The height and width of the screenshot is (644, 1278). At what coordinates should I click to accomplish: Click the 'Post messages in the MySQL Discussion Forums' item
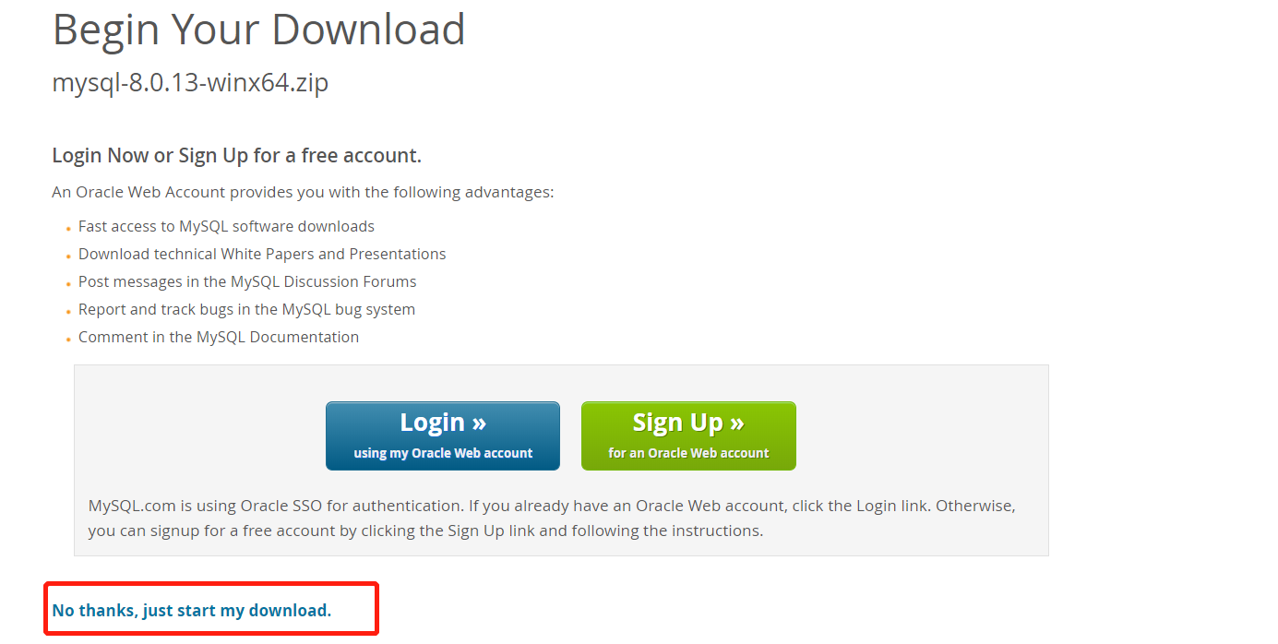pyautogui.click(x=247, y=281)
